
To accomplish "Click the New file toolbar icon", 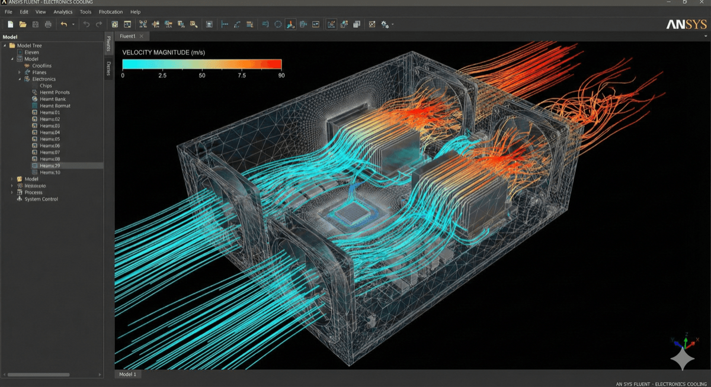I will point(10,24).
